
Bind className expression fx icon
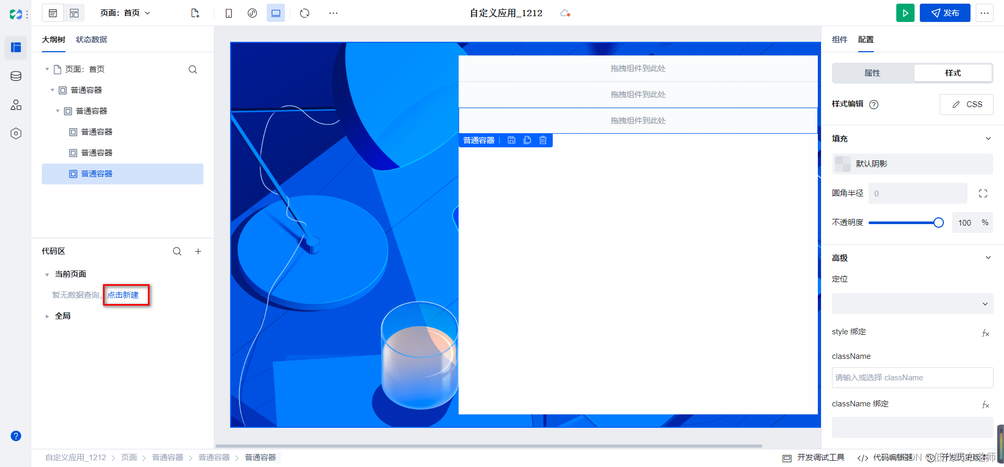click(x=985, y=404)
